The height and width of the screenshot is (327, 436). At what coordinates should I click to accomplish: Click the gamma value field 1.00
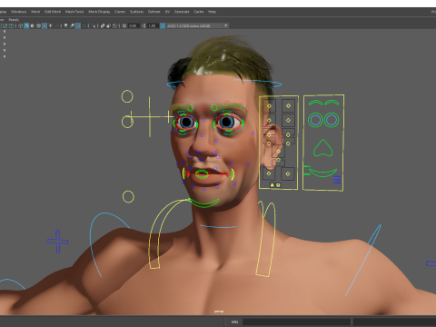point(152,25)
